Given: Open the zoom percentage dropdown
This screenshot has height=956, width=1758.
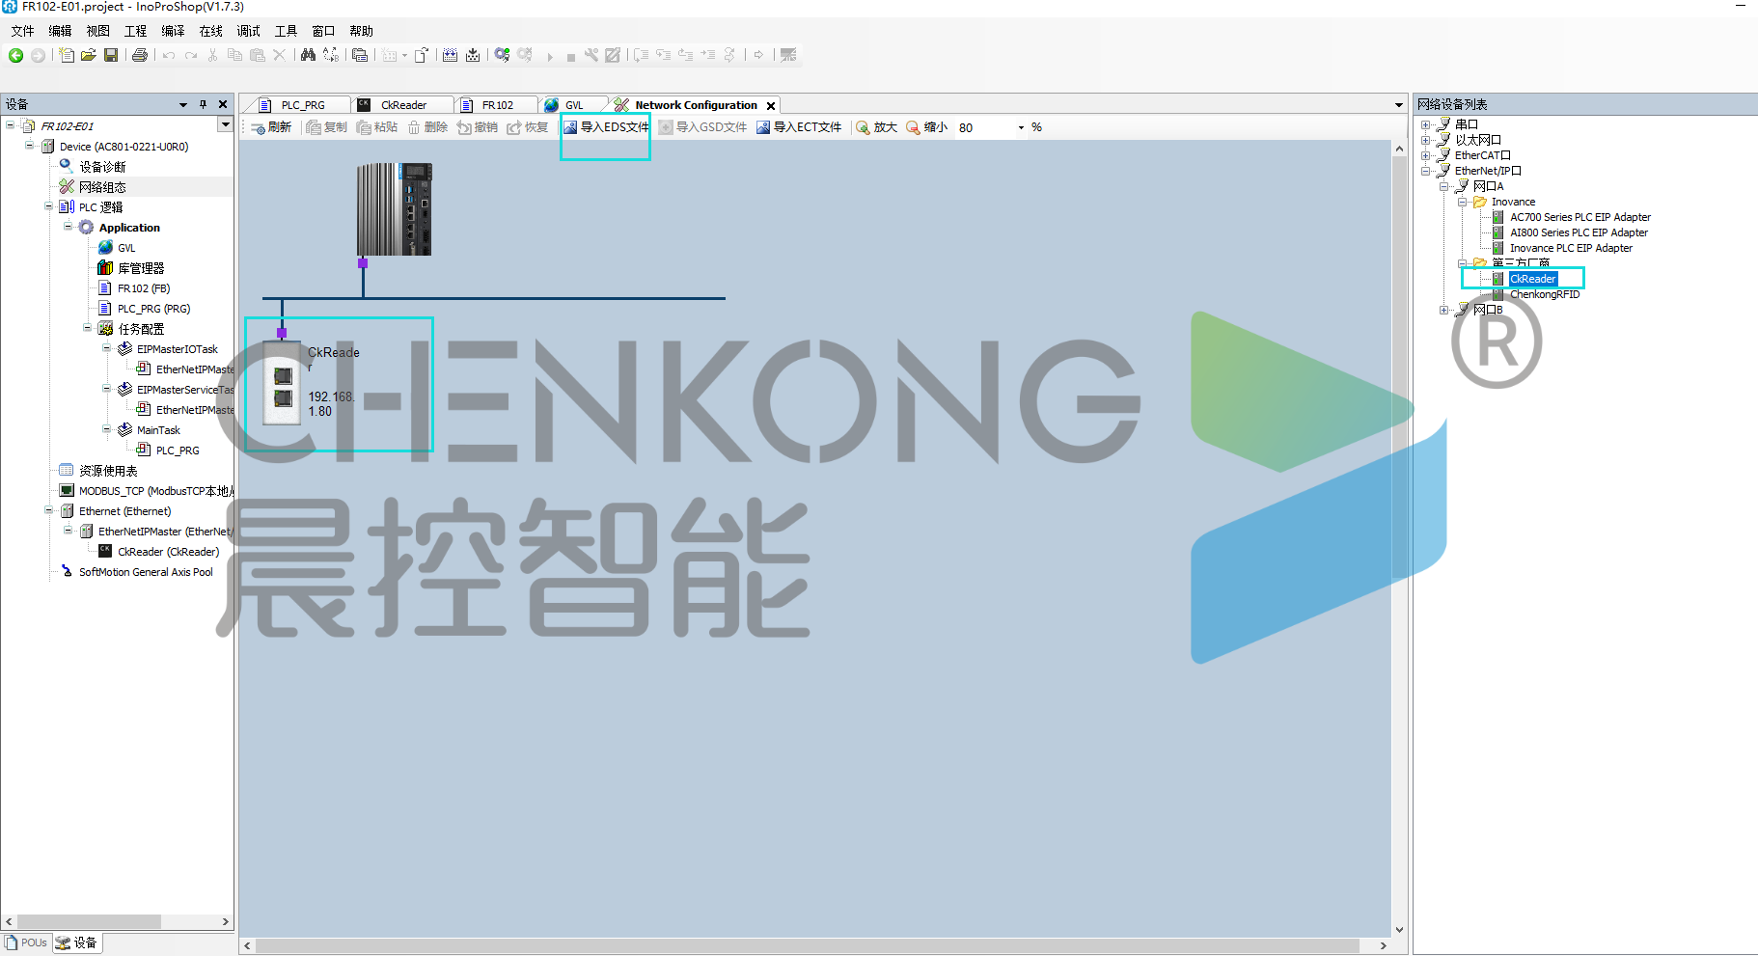Looking at the screenshot, I should click(x=1021, y=127).
